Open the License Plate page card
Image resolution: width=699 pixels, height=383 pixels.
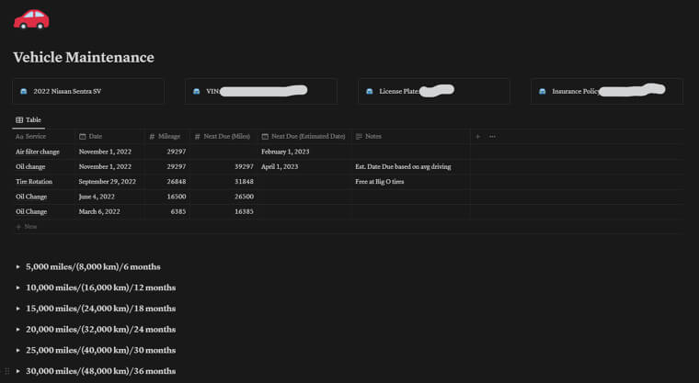tap(434, 91)
